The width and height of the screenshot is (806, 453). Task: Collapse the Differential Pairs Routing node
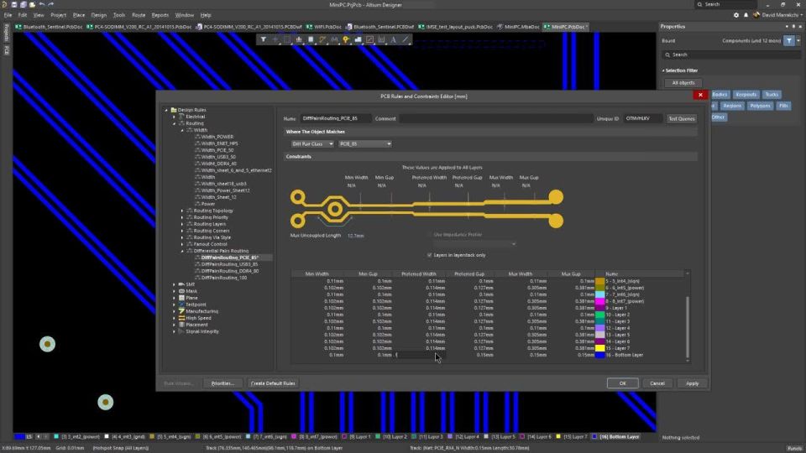(182, 251)
